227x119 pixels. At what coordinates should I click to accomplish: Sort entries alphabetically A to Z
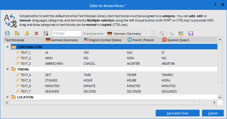[46, 33]
